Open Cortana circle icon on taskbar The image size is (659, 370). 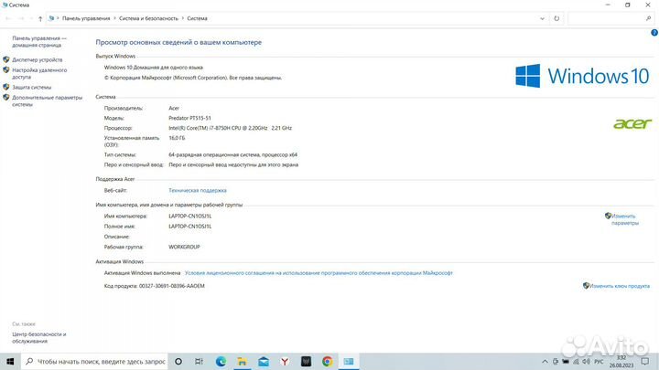(178, 361)
